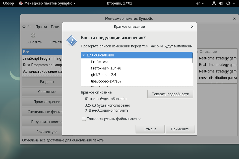Click the Архитектура filter button
Screen dimensions: 239x159
[x=42, y=132]
